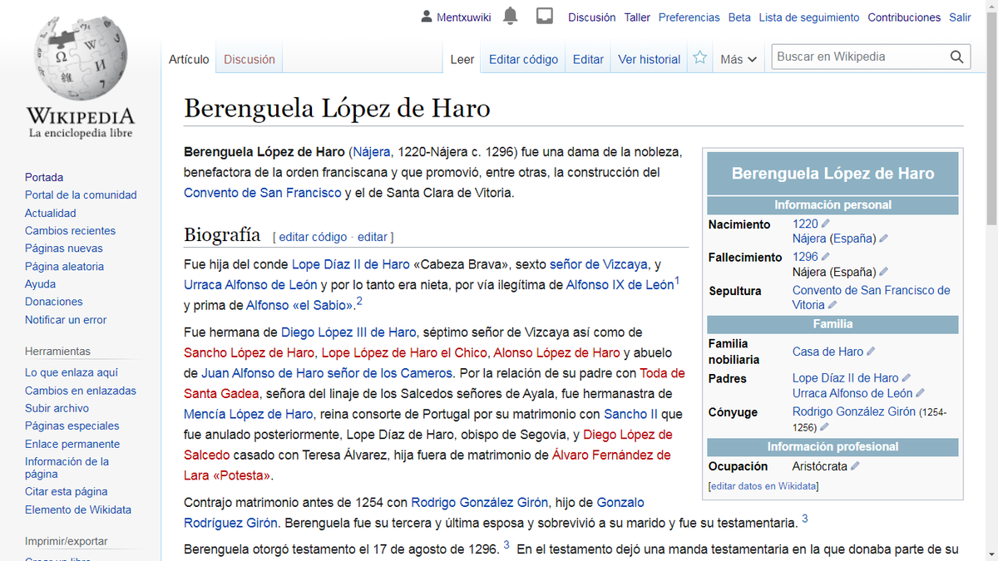Open Subir archivo

pos(58,408)
